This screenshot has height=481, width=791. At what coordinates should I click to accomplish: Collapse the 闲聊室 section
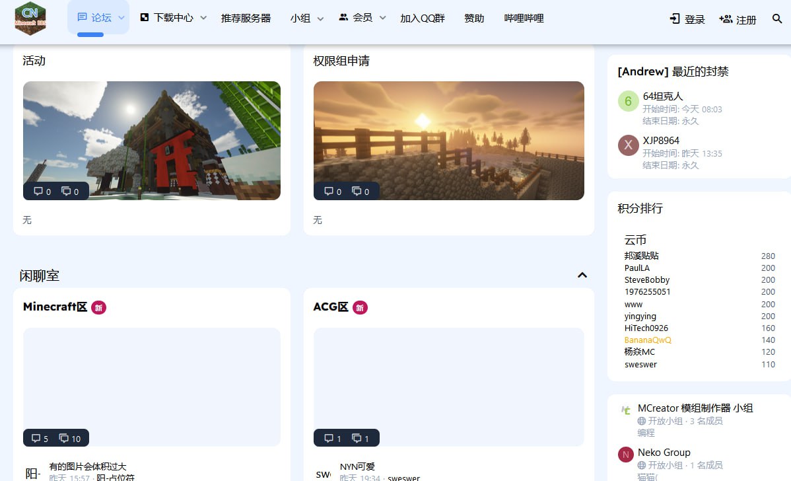[582, 275]
